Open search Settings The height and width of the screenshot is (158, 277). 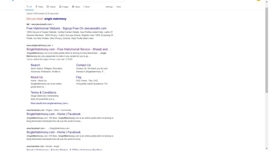tap(109, 7)
